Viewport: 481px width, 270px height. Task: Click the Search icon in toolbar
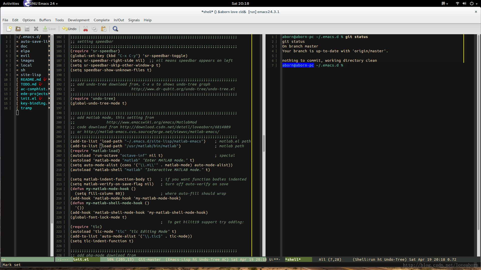pyautogui.click(x=115, y=29)
